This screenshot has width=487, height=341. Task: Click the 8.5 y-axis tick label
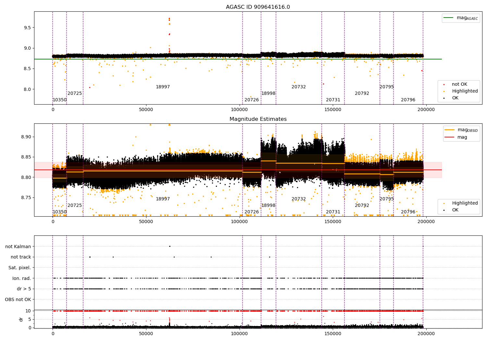click(27, 69)
